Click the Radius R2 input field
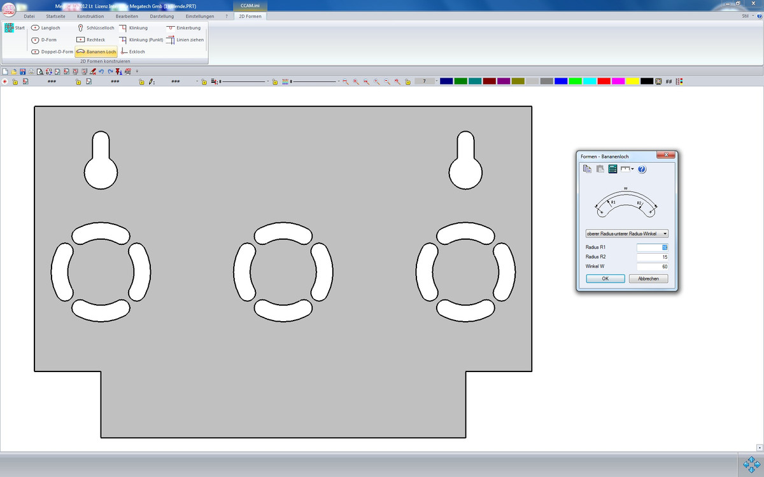Image resolution: width=764 pixels, height=477 pixels. point(652,257)
